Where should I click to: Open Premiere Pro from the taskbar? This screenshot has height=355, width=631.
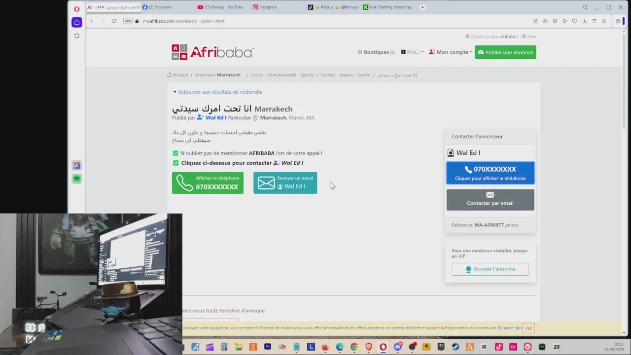coord(268,347)
